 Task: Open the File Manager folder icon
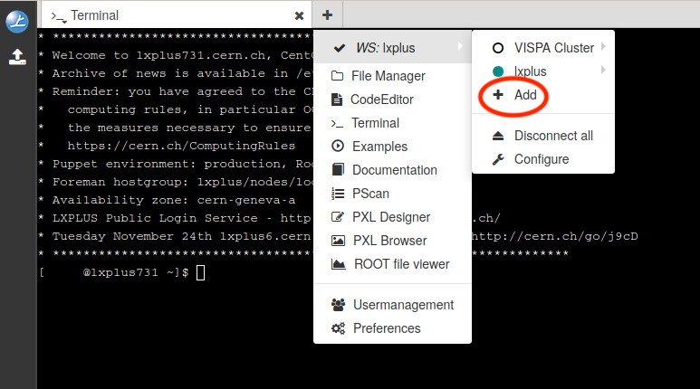(338, 76)
